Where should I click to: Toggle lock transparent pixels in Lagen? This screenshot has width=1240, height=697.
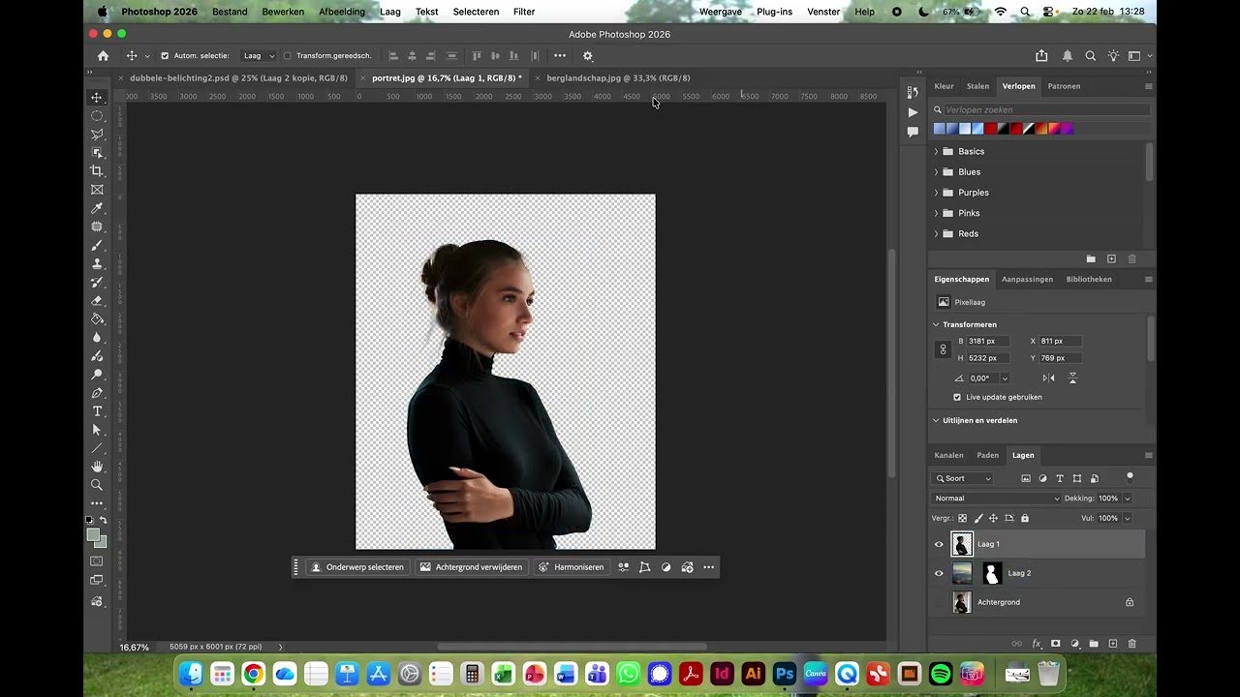pos(962,518)
